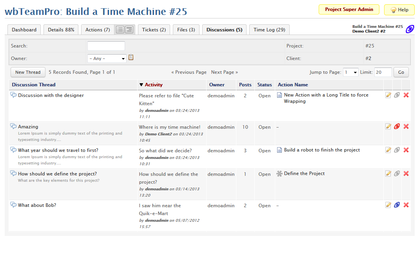Click into the Search text field
419x261 pixels.
pyautogui.click(x=106, y=46)
